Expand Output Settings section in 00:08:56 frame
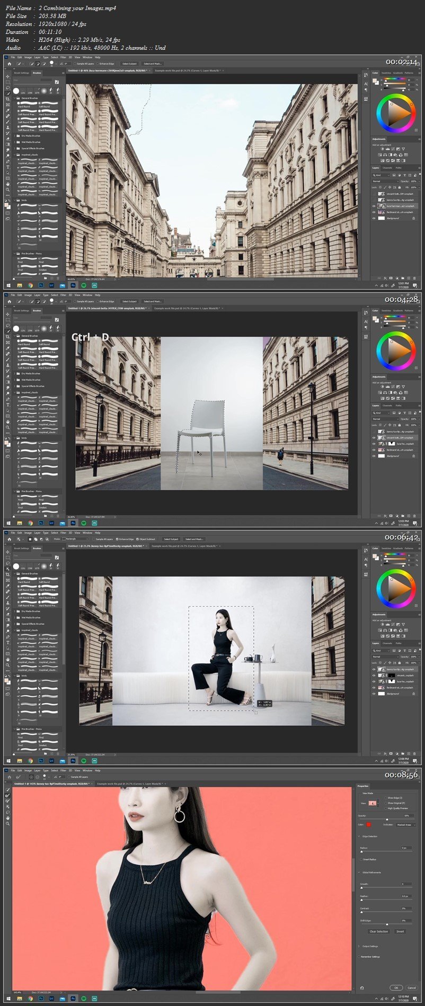This screenshot has width=425, height=1006. (x=359, y=946)
